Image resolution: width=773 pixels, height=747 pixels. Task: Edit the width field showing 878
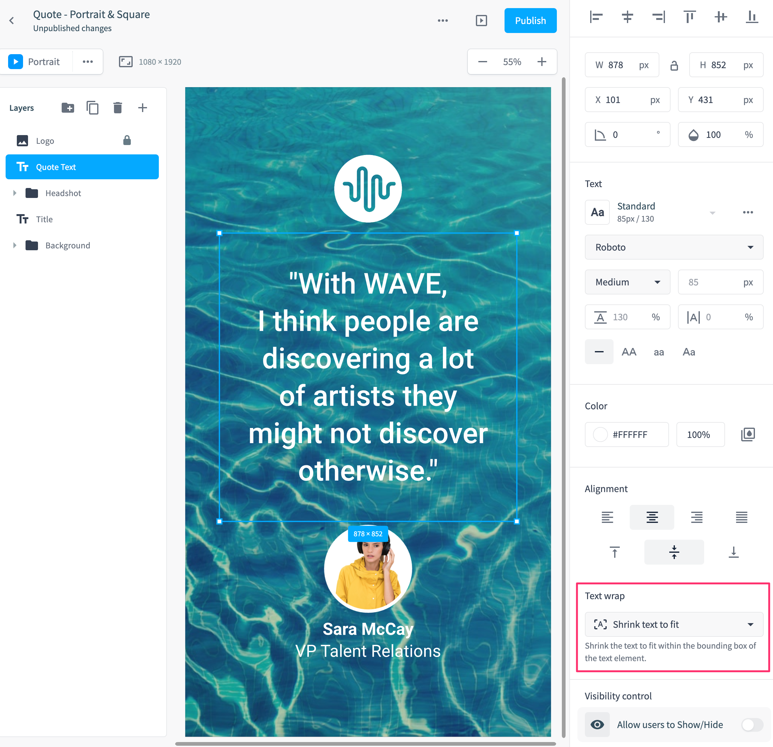(x=622, y=65)
